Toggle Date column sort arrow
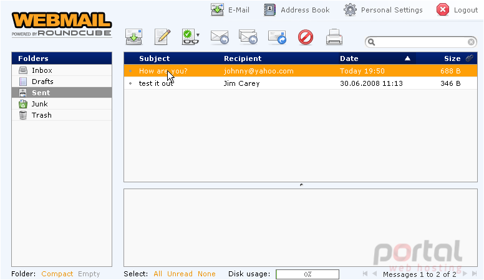484x280 pixels. [x=407, y=58]
